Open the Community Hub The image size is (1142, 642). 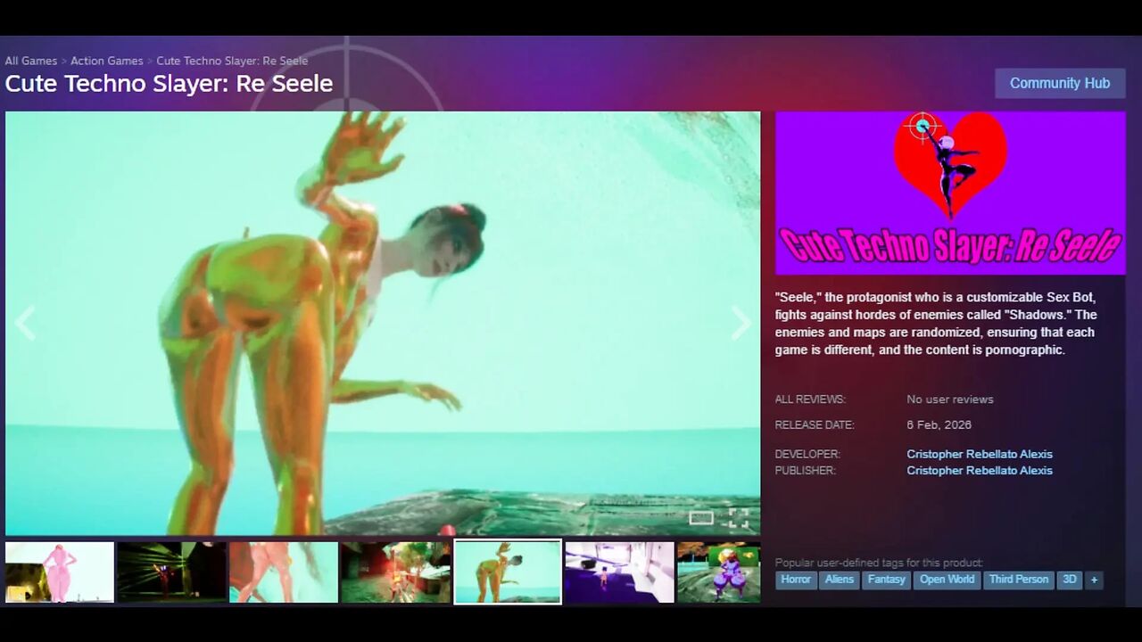pyautogui.click(x=1060, y=83)
